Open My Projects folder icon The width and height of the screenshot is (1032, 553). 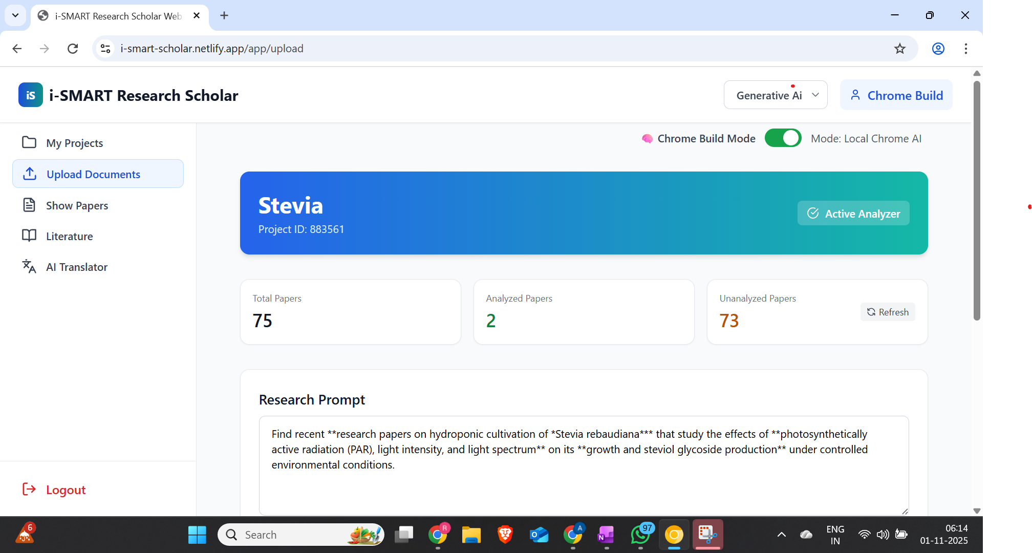coord(29,143)
